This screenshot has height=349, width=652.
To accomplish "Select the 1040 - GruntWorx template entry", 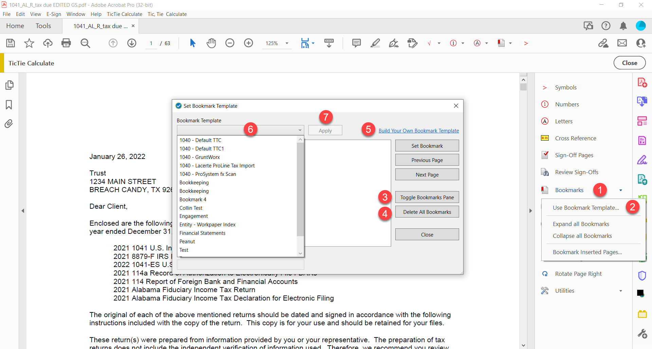I will (200, 157).
